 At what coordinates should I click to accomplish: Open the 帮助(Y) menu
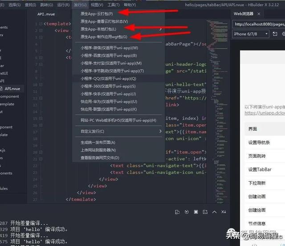coord(130,5)
